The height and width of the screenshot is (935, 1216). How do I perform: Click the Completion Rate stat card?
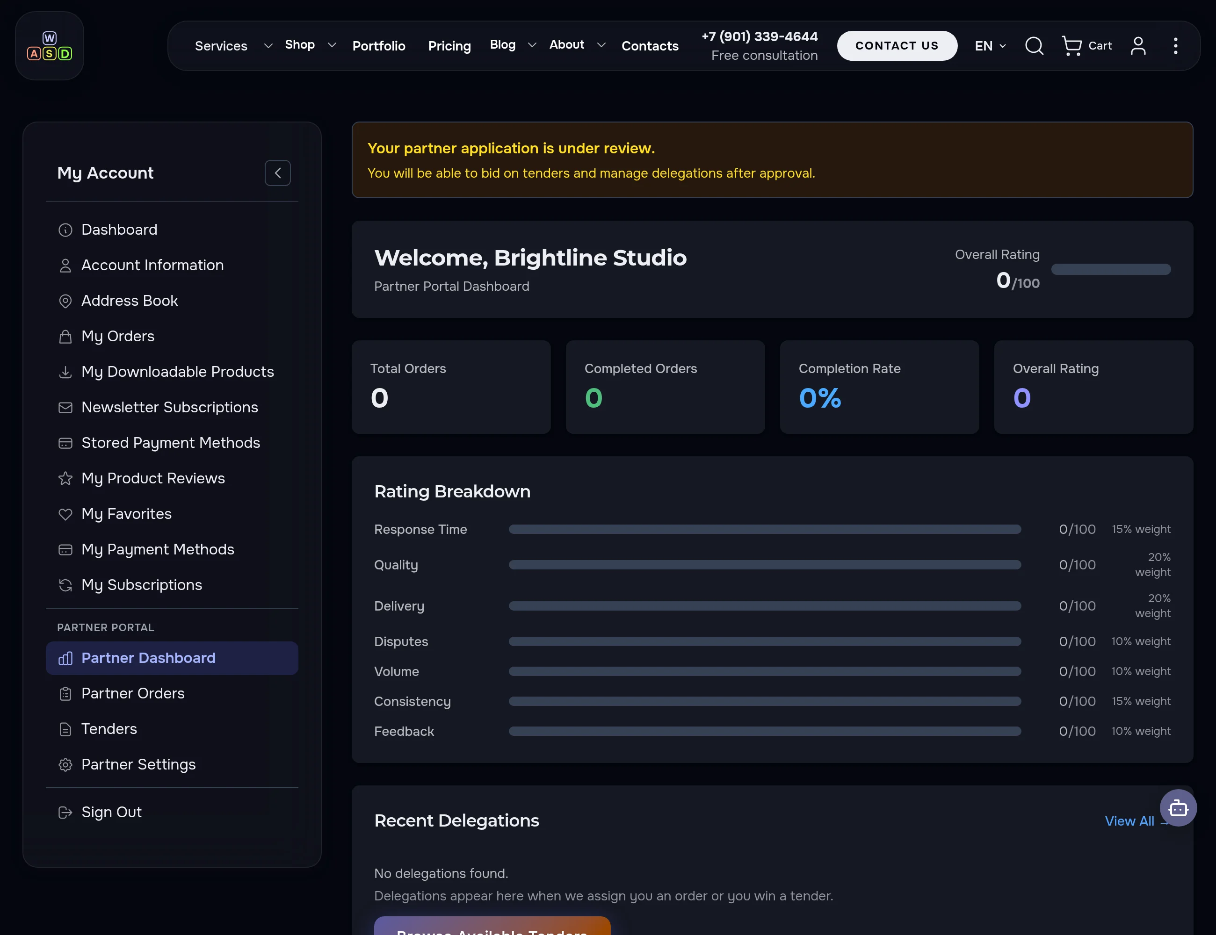point(879,388)
